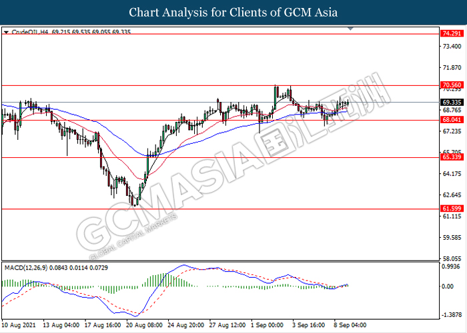This screenshot has height=333, width=467.
Task: Select the 65.339 support price label
Action: 451,158
